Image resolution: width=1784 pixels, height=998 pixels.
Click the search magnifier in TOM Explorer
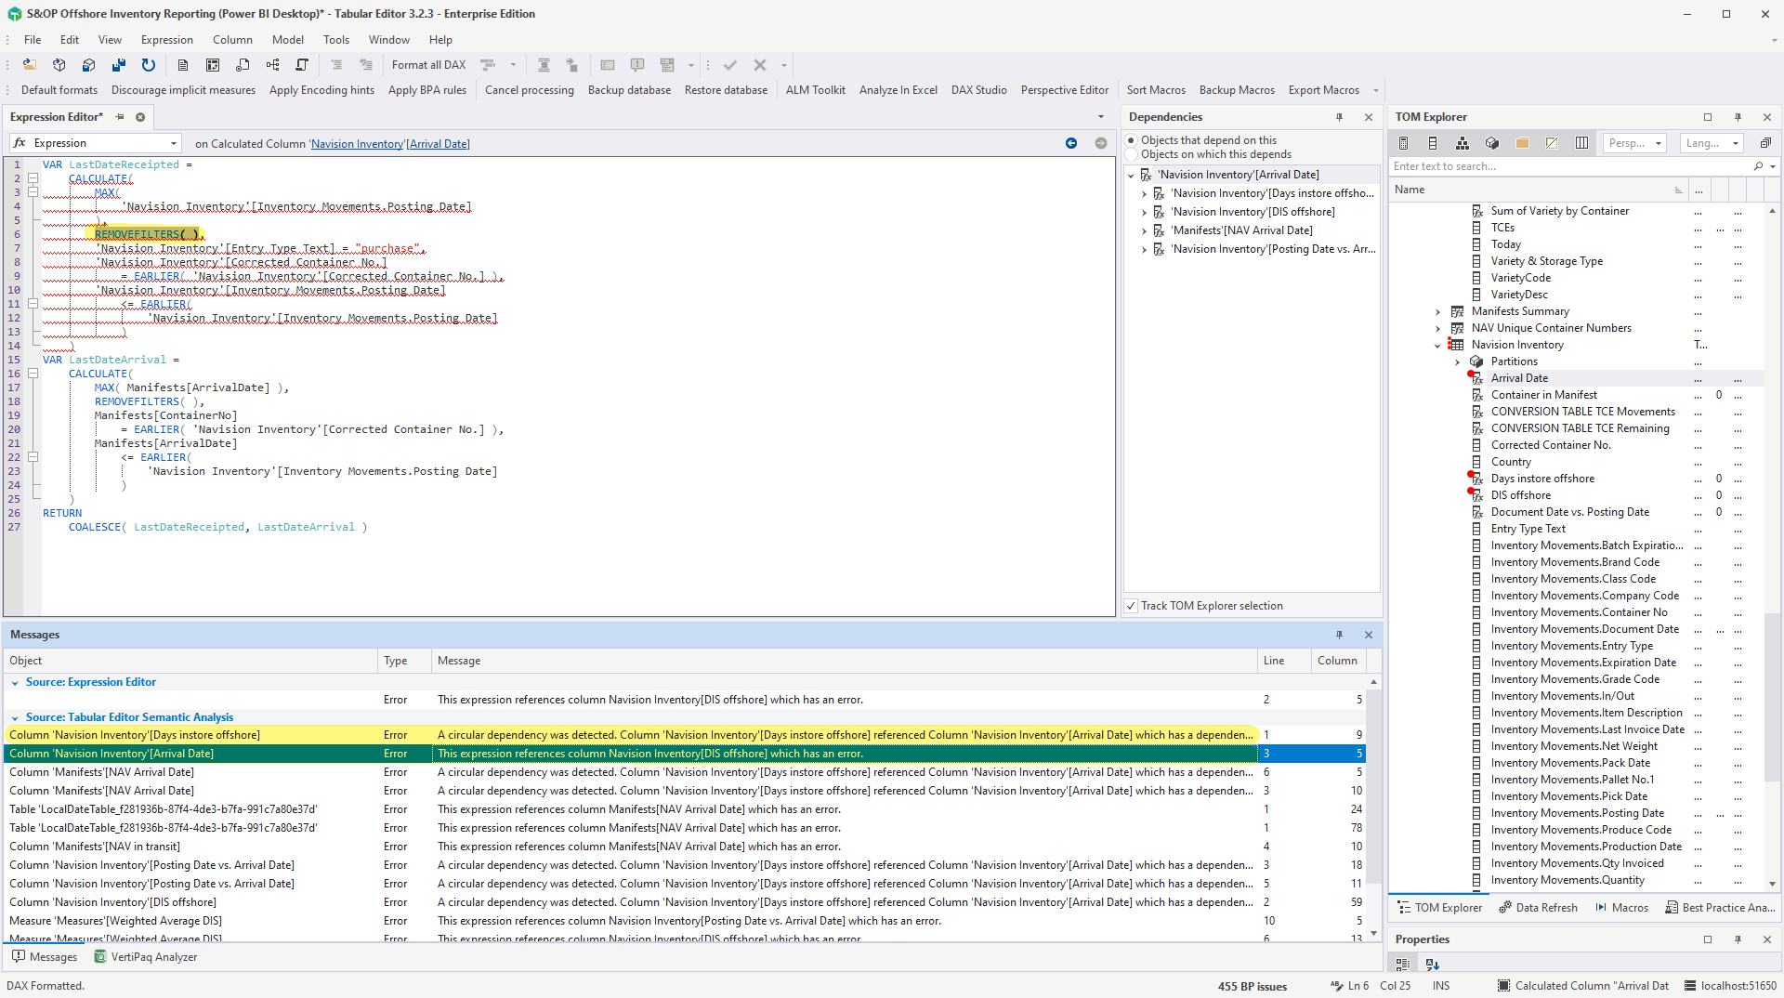click(x=1758, y=166)
